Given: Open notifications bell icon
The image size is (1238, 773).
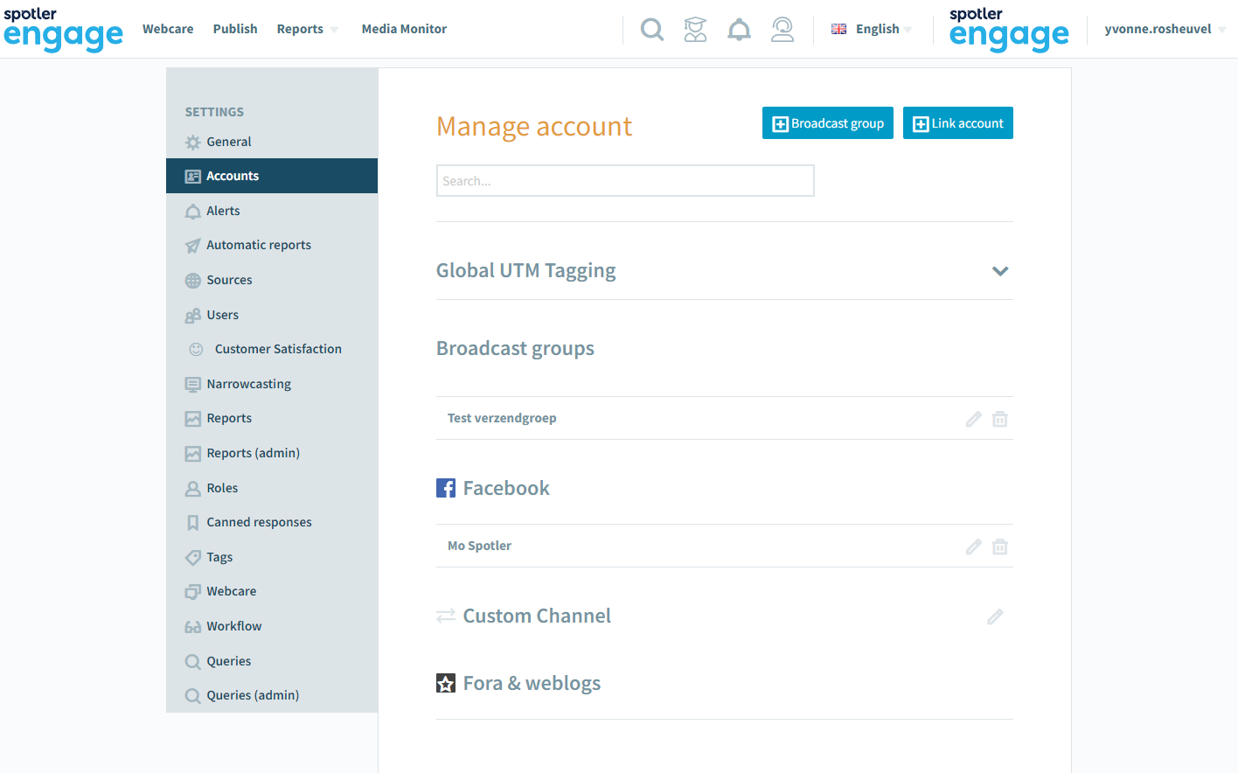Looking at the screenshot, I should point(739,30).
